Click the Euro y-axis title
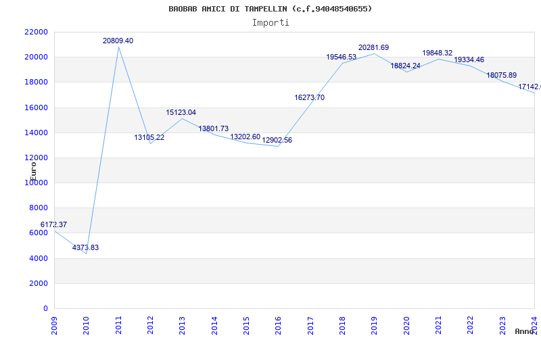This screenshot has width=541, height=338. tap(33, 172)
